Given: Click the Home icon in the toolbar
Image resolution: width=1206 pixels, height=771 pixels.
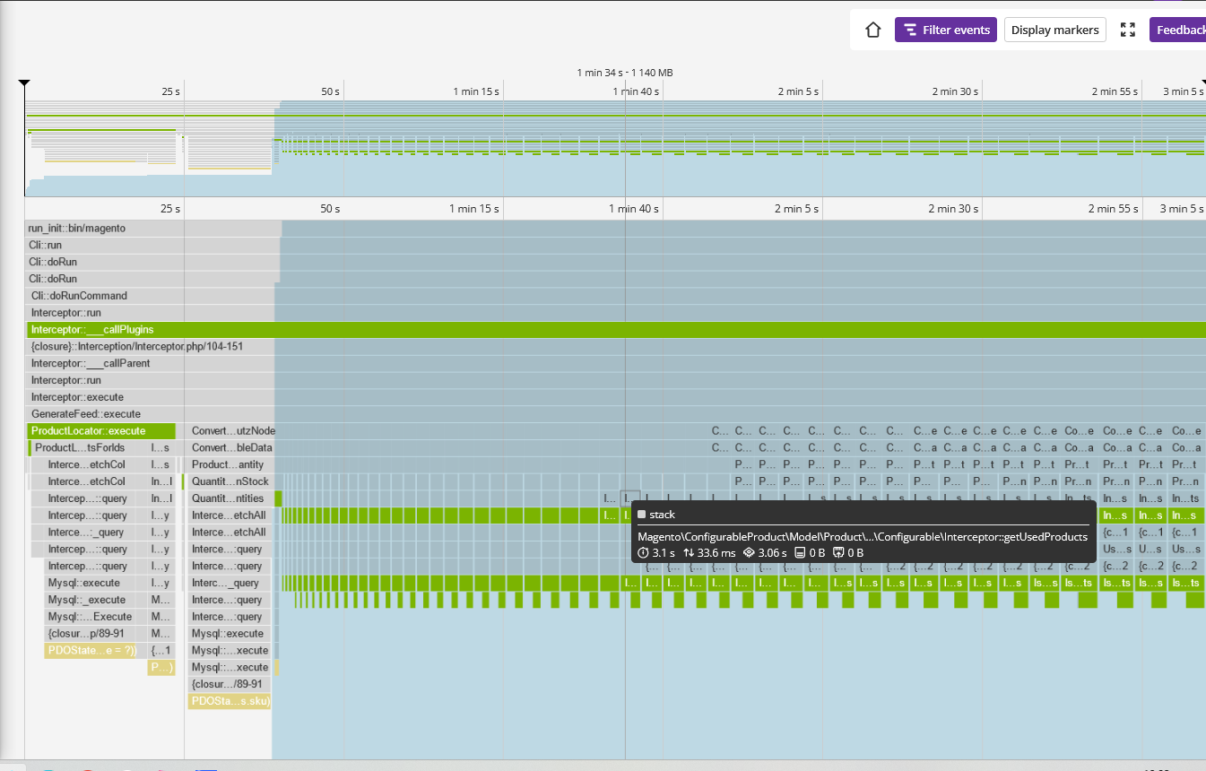Looking at the screenshot, I should (872, 30).
